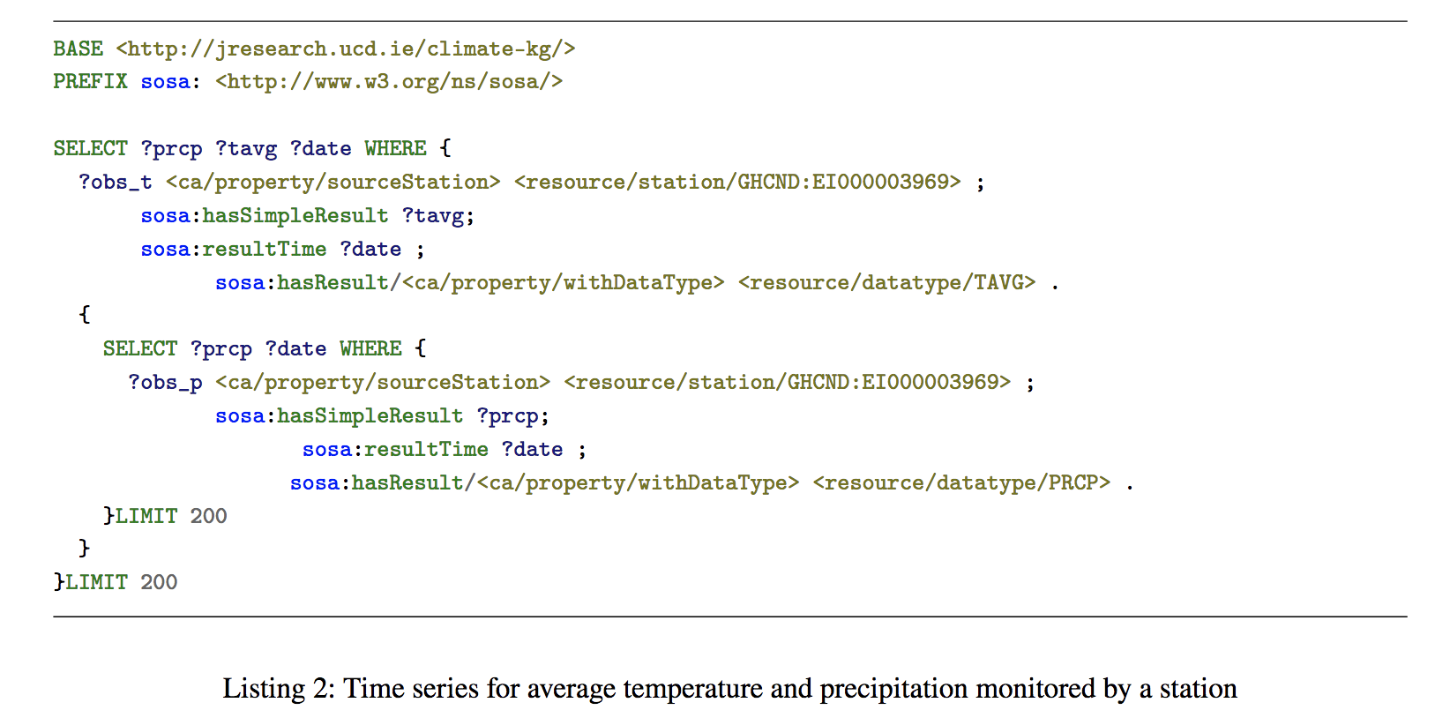
Task: Select the ?obs_p variable
Action: tap(166, 383)
